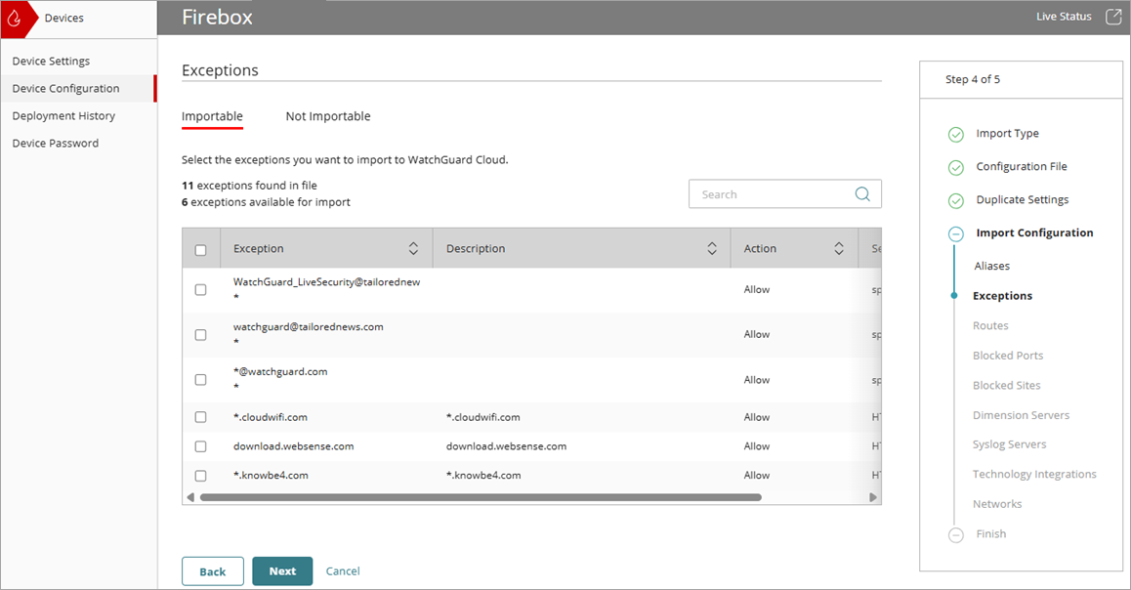Click the scrollbar right arrow
The width and height of the screenshot is (1131, 590).
[x=873, y=497]
